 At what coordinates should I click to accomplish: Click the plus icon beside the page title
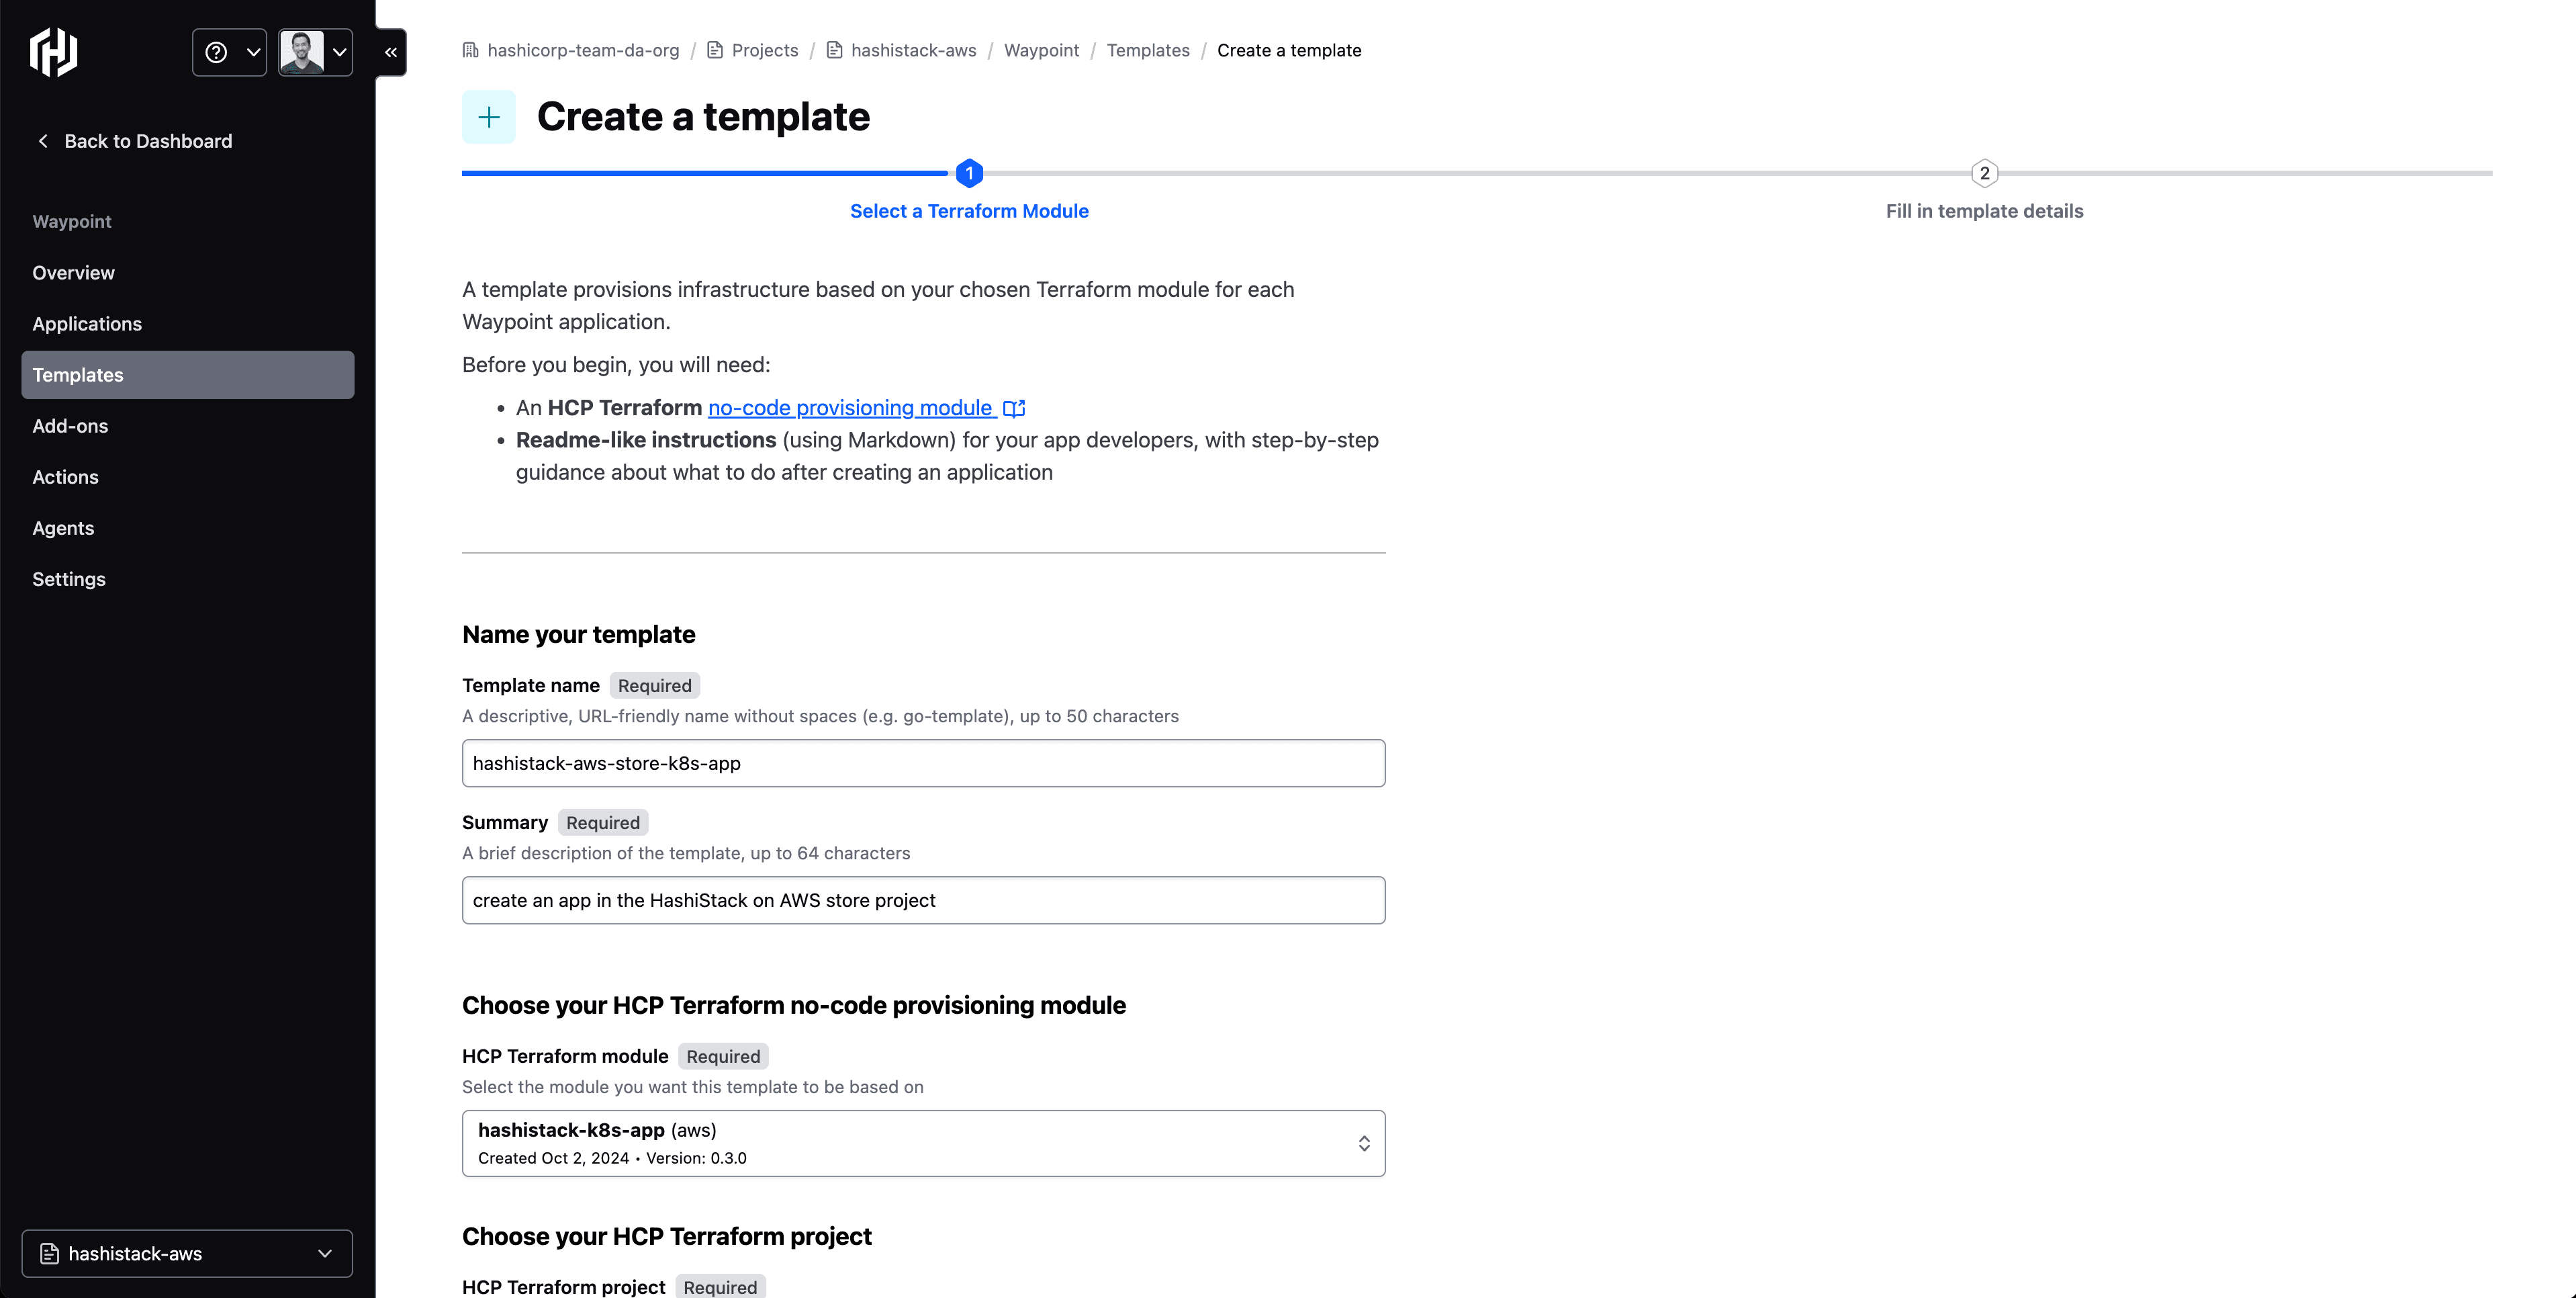[x=489, y=117]
